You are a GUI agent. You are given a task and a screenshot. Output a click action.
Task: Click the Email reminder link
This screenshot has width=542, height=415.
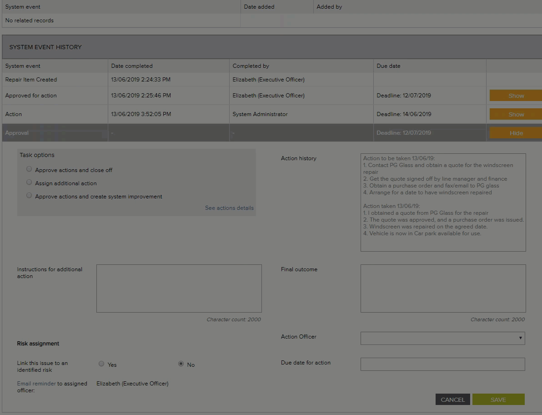point(36,384)
